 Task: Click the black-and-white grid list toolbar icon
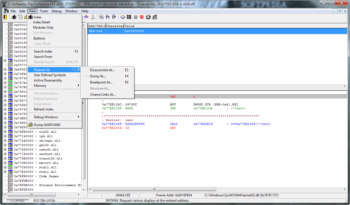[129, 17]
